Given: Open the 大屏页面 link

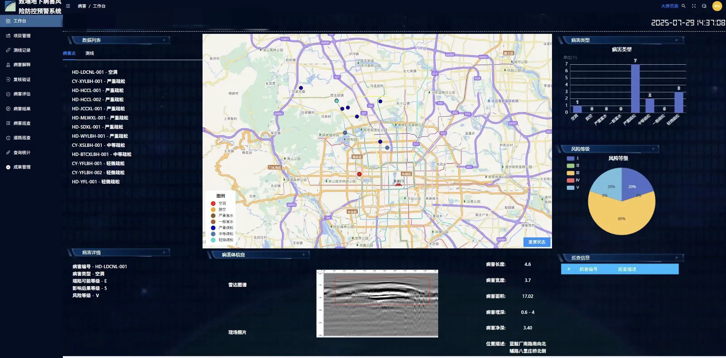Looking at the screenshot, I should (x=669, y=6).
